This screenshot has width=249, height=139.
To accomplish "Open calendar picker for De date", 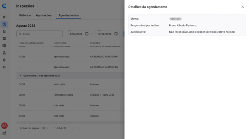I will click(87, 34).
